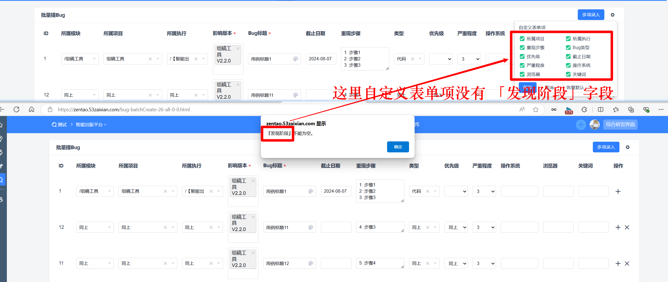Click 多项录入 in the browser window form
Viewport: 668px width, 282px height.
point(606,147)
